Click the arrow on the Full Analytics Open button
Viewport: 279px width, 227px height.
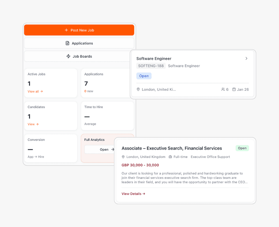pyautogui.click(x=113, y=149)
